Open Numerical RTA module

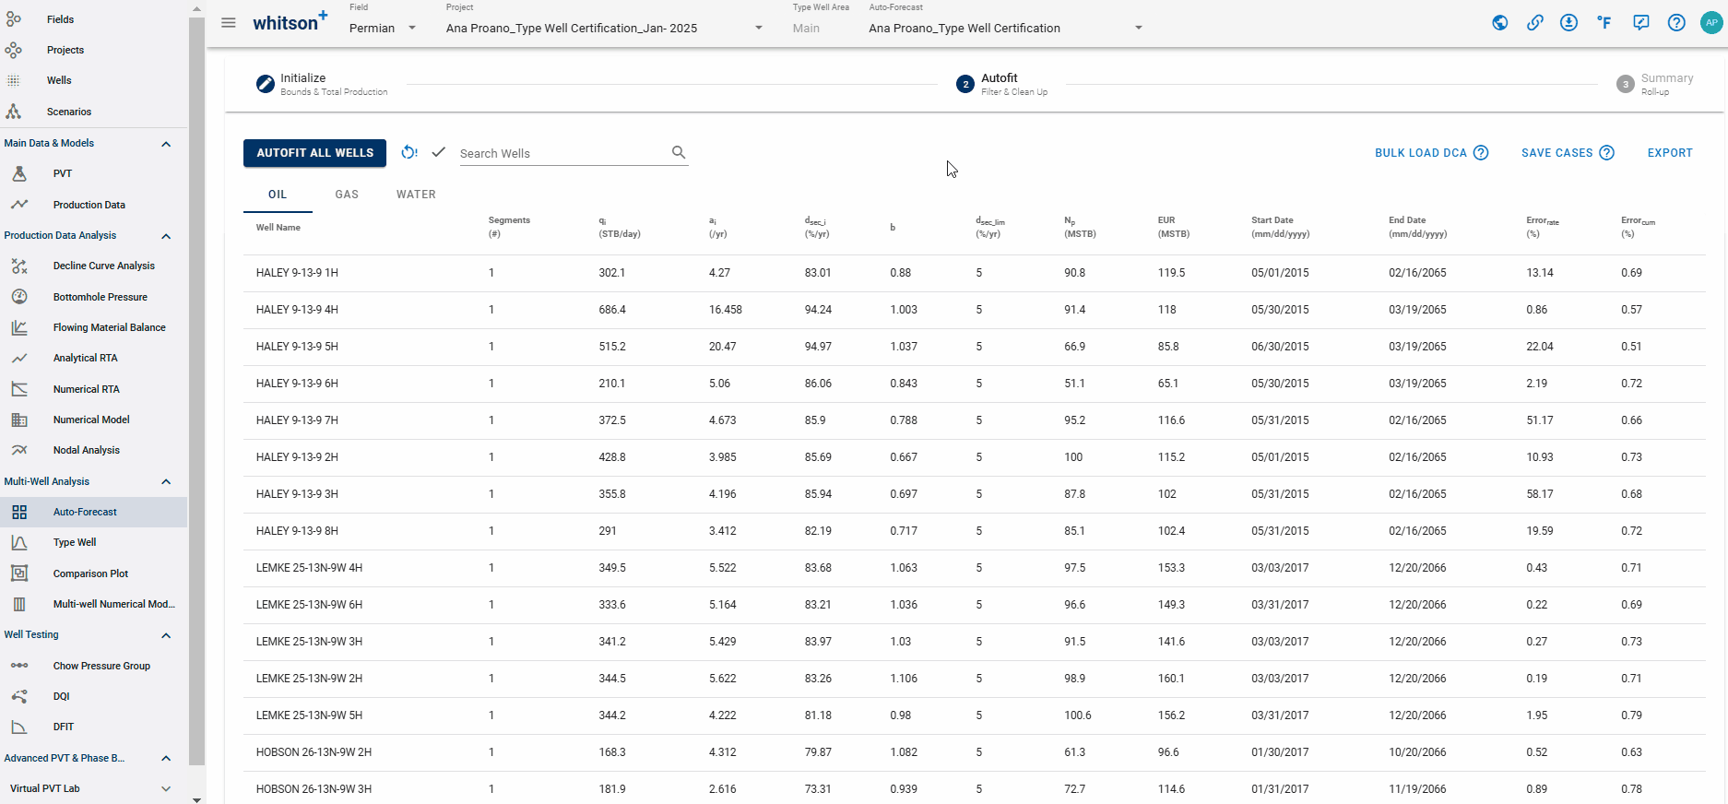click(x=92, y=389)
